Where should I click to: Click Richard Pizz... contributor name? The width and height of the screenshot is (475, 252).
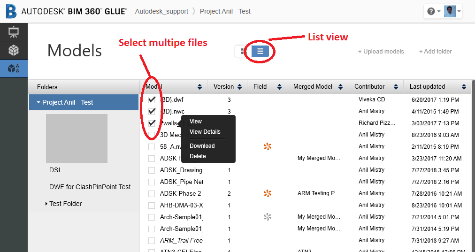377,123
